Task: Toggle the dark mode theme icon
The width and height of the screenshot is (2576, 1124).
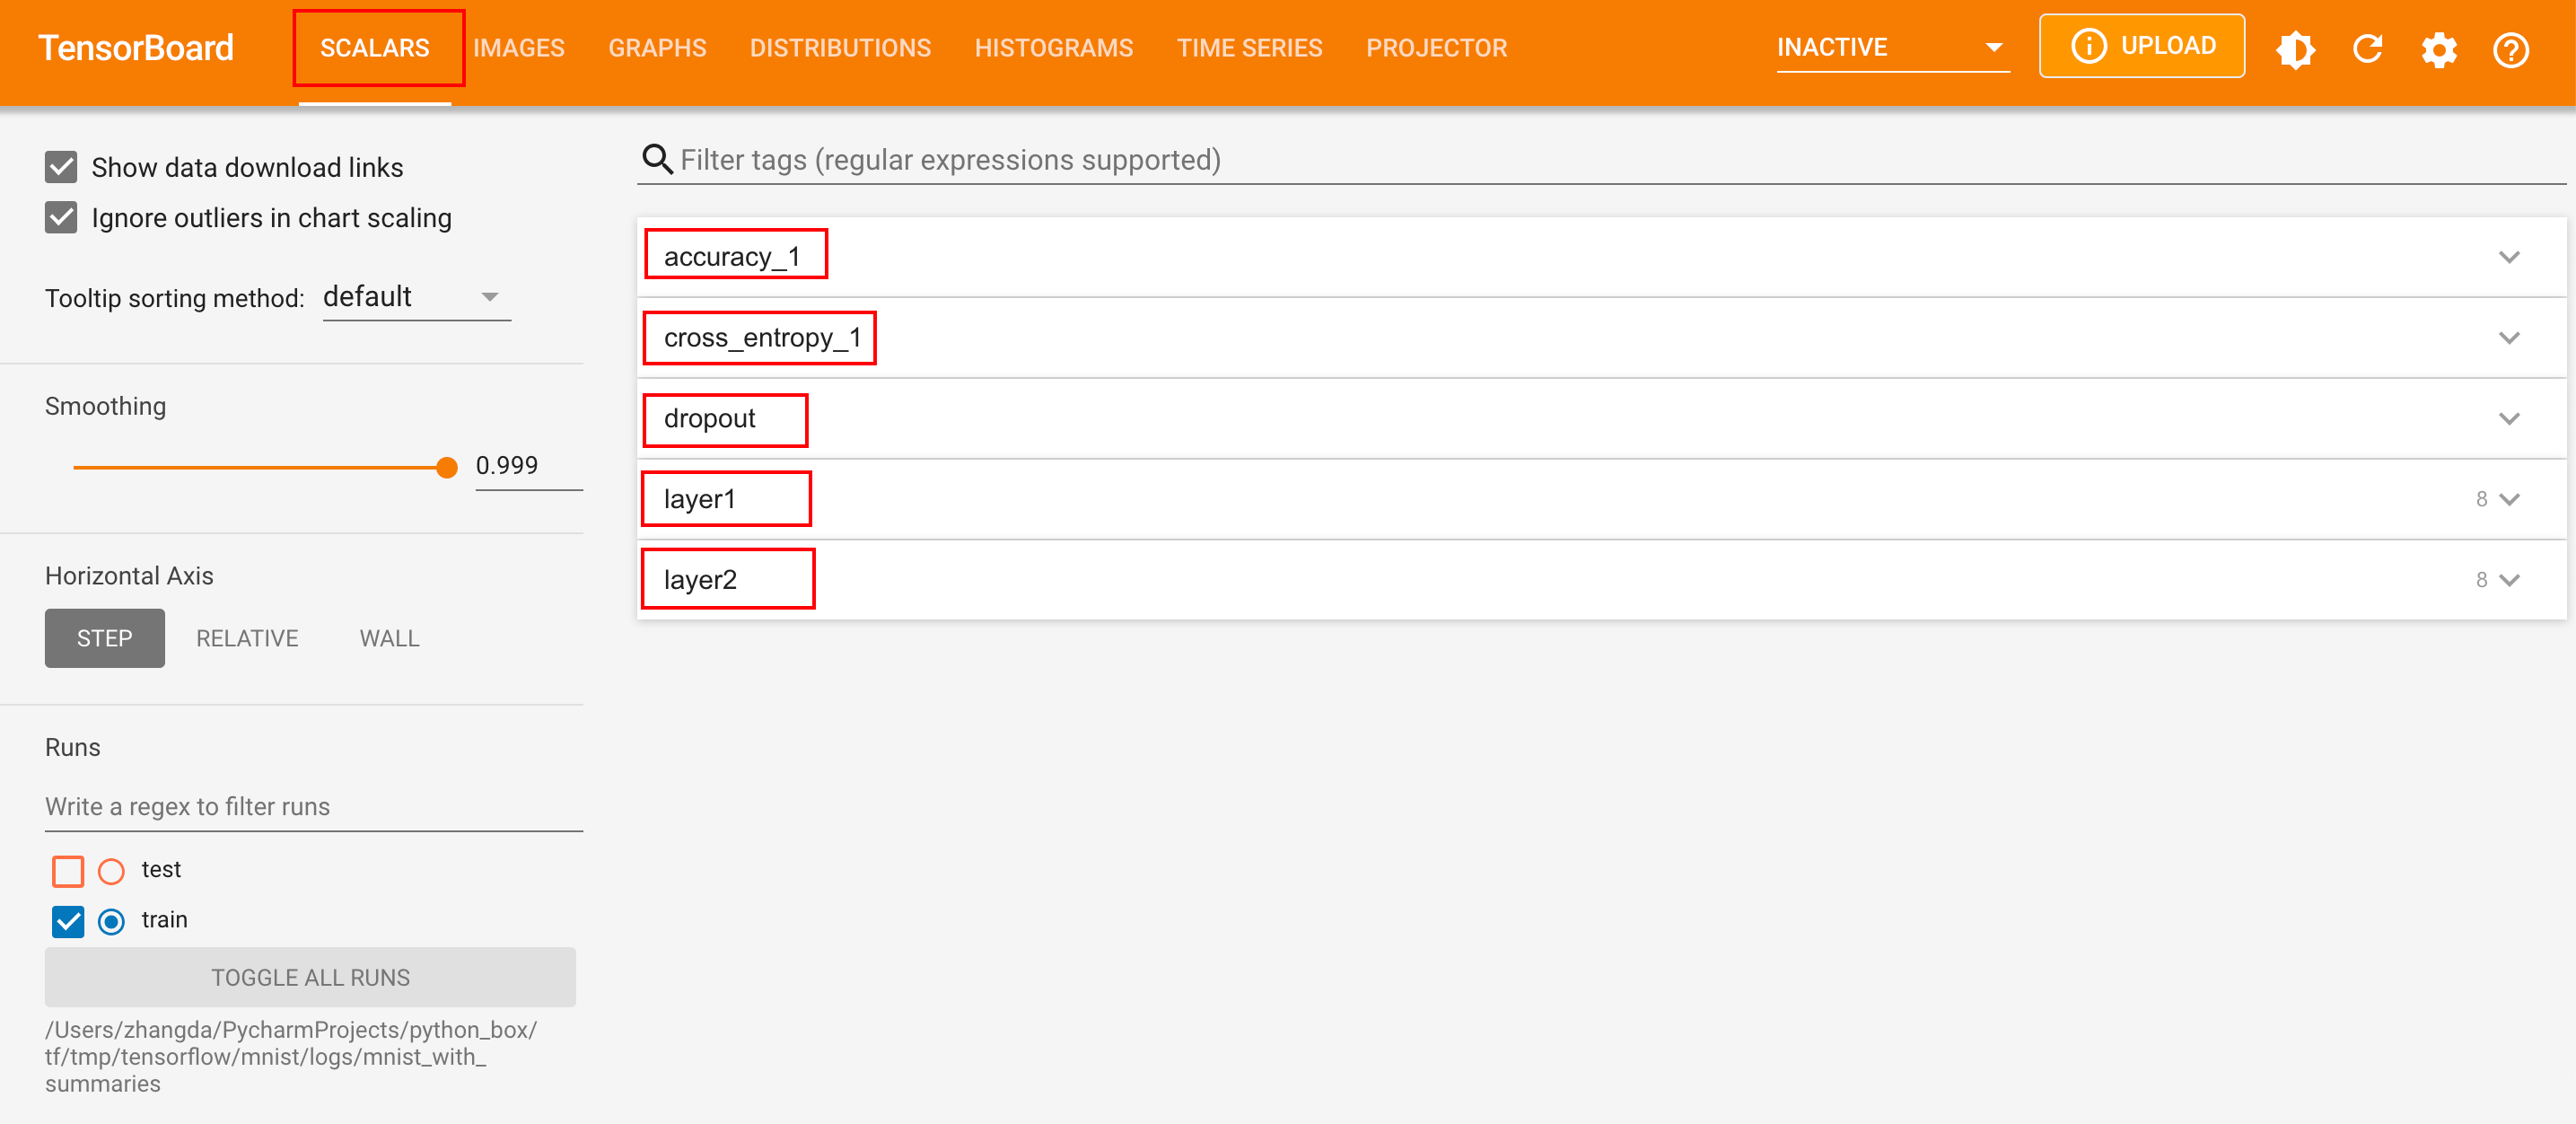Action: point(2295,49)
